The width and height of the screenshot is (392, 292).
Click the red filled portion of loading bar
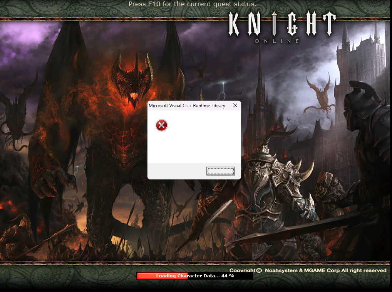pyautogui.click(x=162, y=276)
